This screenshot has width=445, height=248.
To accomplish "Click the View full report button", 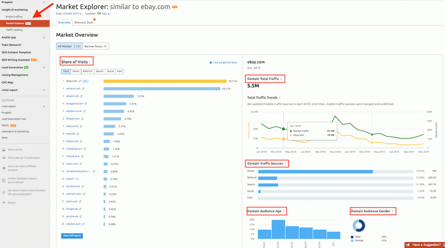I will tap(72, 236).
